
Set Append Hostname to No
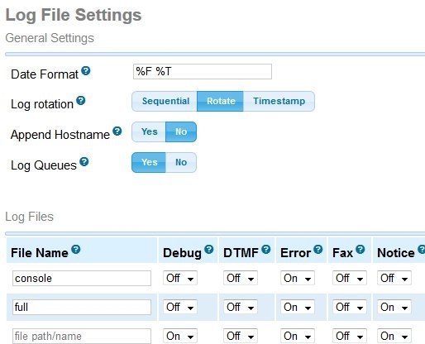[181, 131]
